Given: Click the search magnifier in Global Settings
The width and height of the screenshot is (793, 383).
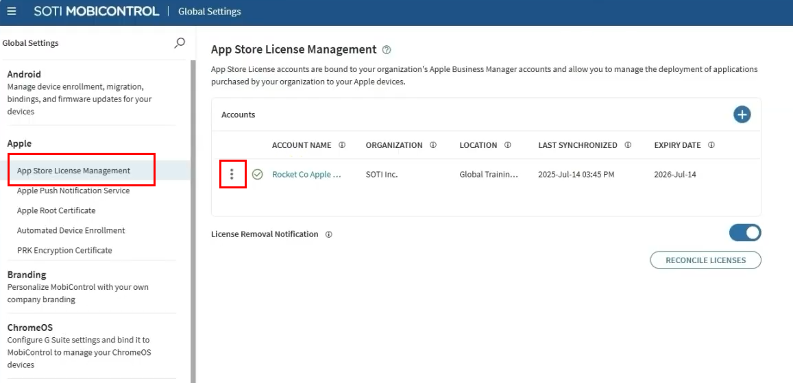Looking at the screenshot, I should (x=180, y=43).
